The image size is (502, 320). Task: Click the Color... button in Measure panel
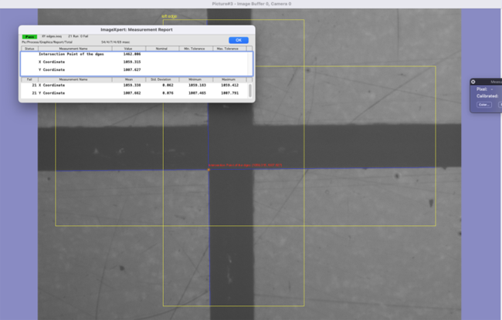pyautogui.click(x=483, y=105)
